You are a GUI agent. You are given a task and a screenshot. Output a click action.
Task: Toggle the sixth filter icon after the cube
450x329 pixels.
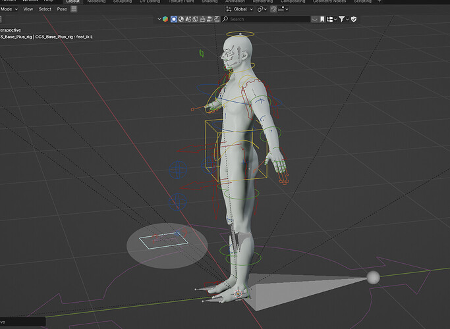[x=210, y=19]
